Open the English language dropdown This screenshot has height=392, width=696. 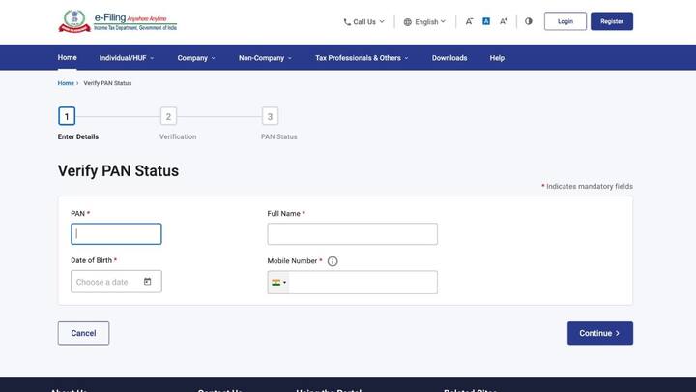coord(424,21)
